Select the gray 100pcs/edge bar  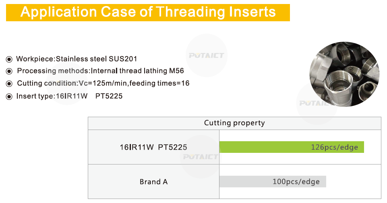[x=273, y=182]
